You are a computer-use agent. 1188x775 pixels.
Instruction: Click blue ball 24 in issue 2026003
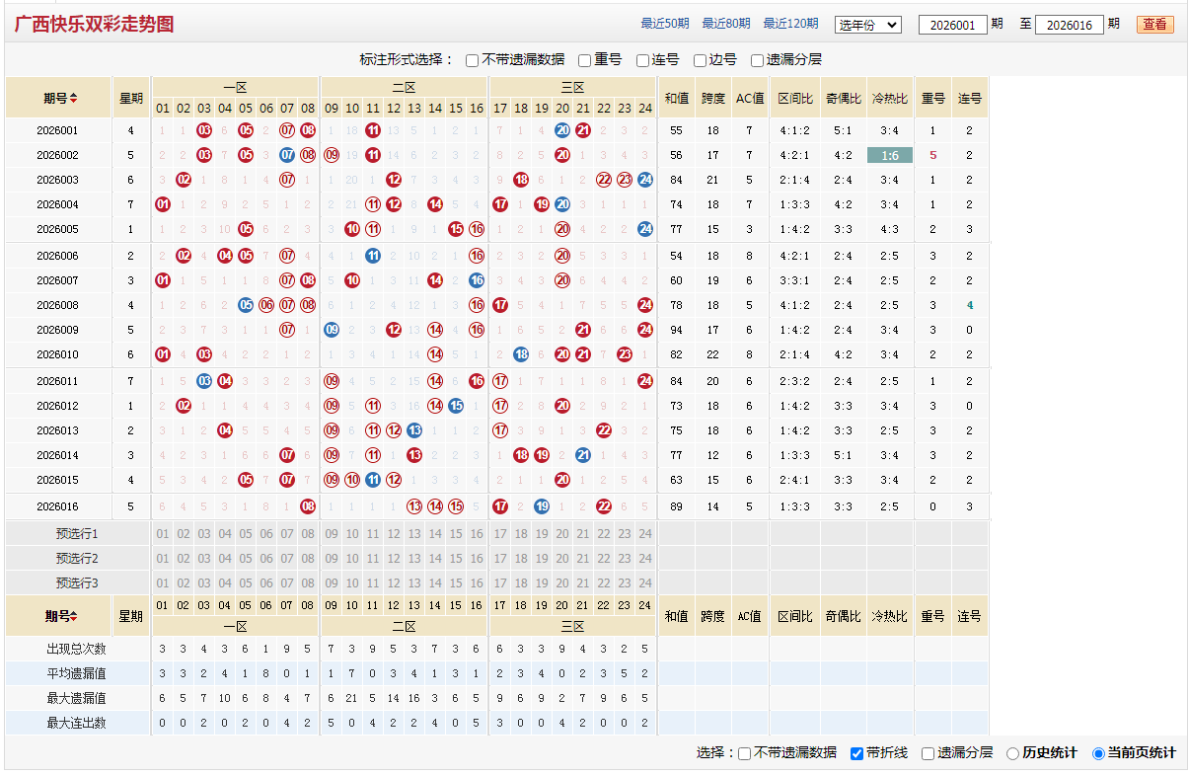pos(645,180)
